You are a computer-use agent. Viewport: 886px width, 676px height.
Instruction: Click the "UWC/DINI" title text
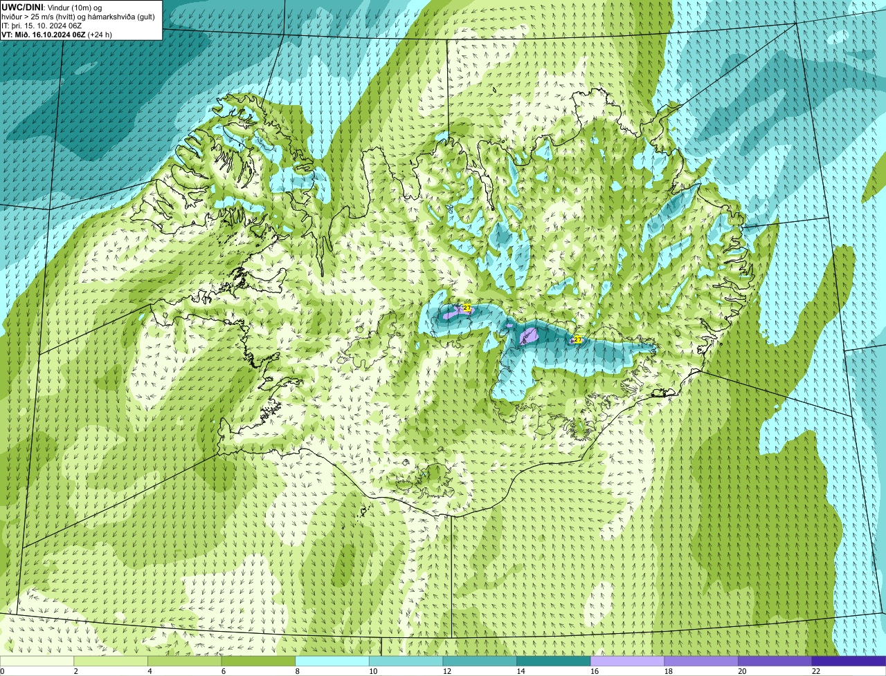click(x=23, y=7)
